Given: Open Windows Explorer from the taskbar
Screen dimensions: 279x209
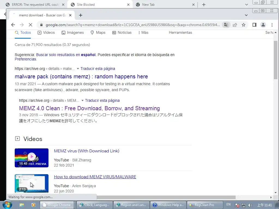Looking at the screenshot, I should click(x=22, y=205).
